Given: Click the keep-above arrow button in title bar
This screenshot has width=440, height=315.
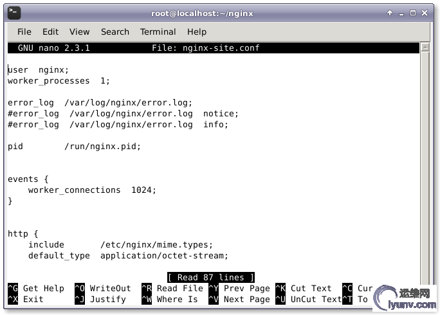Looking at the screenshot, I should (390, 13).
